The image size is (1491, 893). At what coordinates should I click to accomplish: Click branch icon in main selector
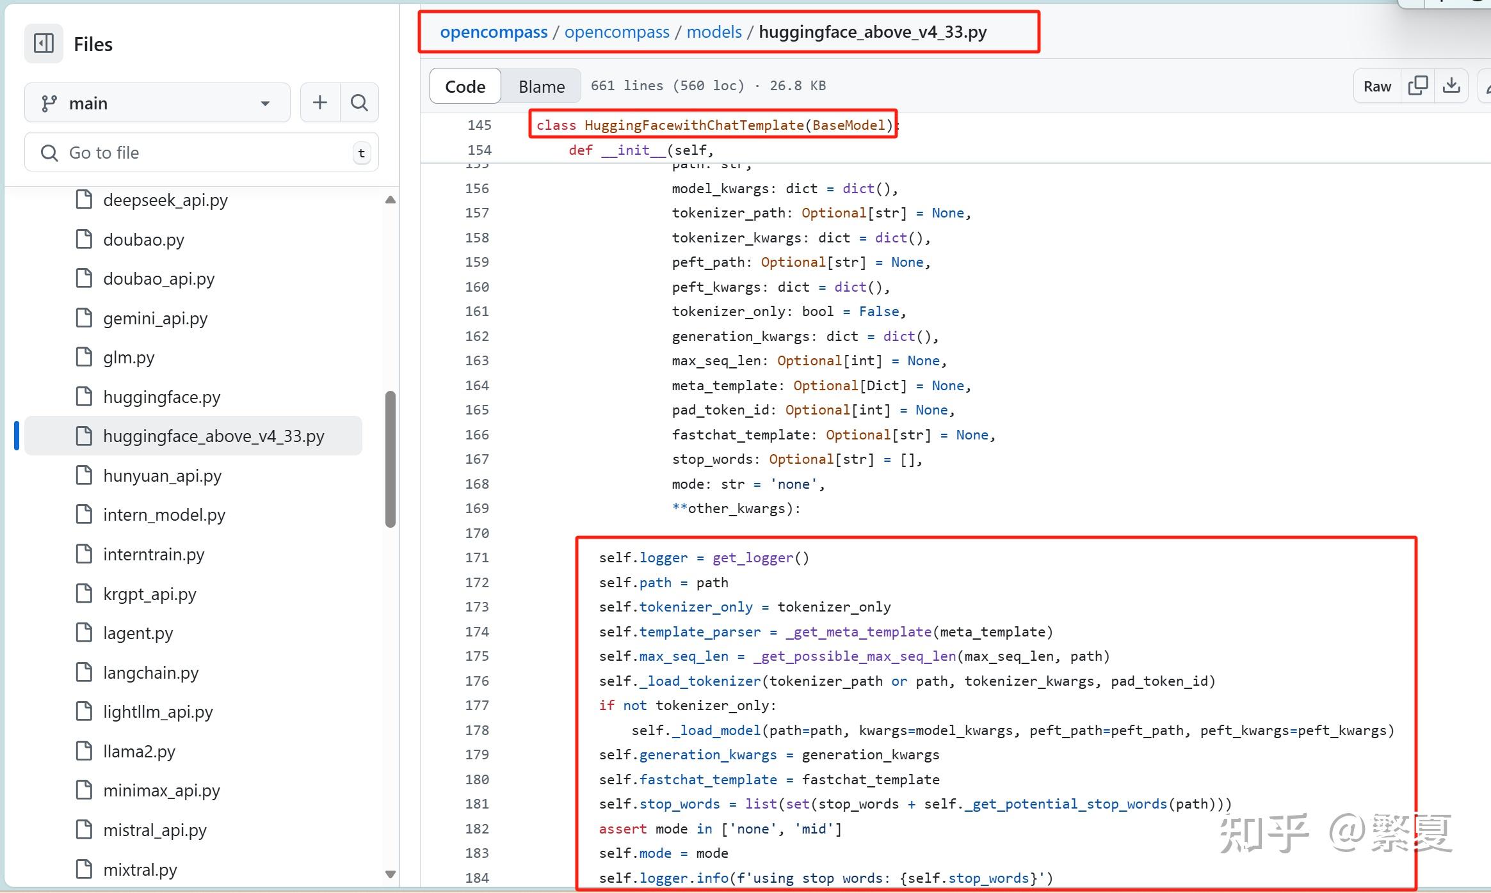pos(49,103)
